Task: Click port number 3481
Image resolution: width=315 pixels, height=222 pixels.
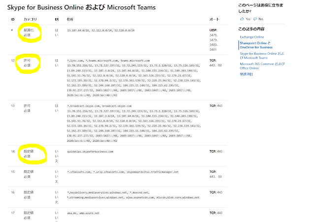Action: click(213, 49)
